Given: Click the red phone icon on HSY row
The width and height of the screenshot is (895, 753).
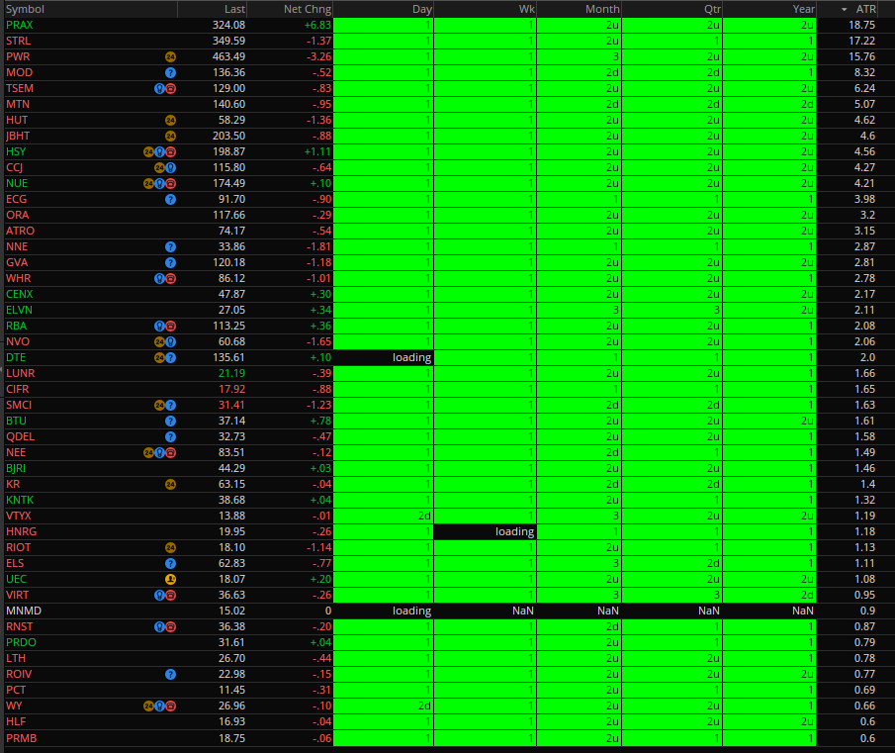Looking at the screenshot, I should pos(170,151).
